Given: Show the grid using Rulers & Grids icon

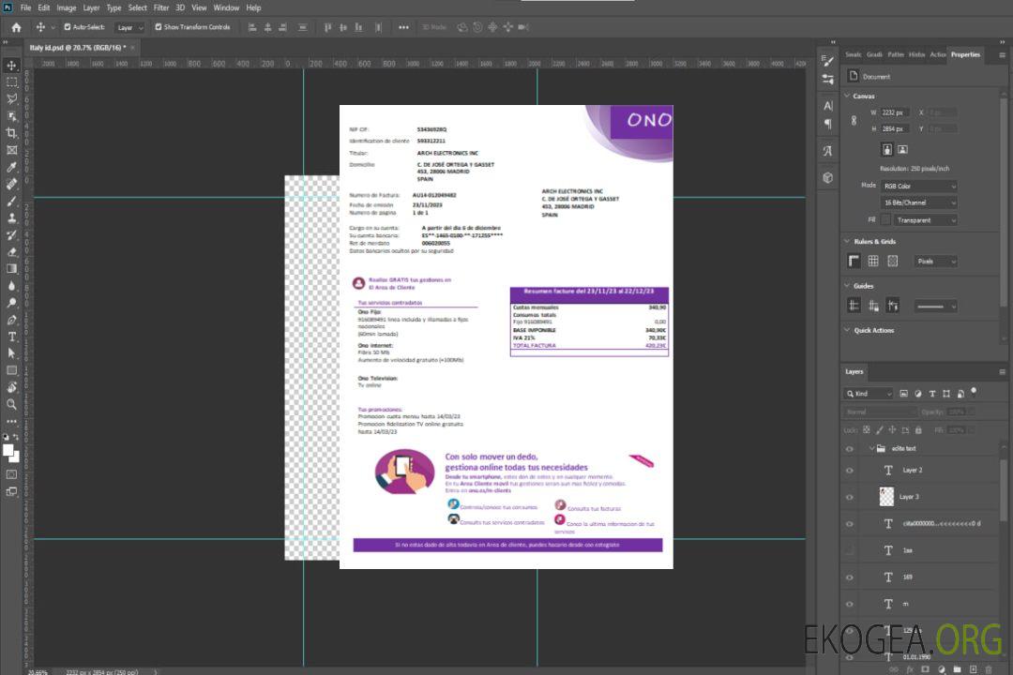Looking at the screenshot, I should click(x=872, y=262).
